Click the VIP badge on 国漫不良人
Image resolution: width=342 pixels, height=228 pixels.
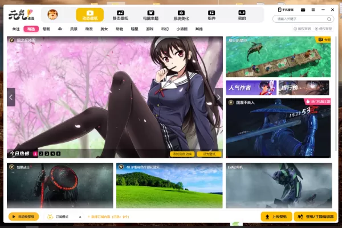click(231, 102)
